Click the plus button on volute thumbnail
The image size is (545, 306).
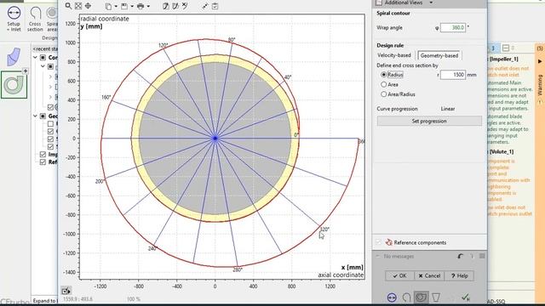[x=26, y=71]
